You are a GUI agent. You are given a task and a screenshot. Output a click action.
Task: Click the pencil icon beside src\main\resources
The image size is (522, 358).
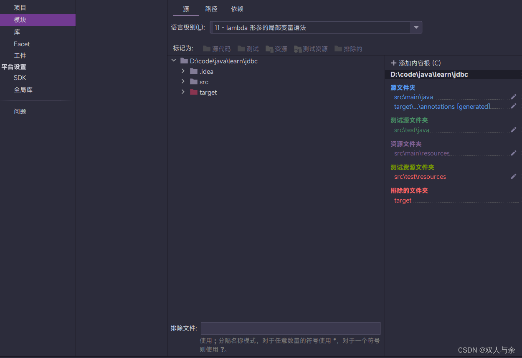(513, 153)
